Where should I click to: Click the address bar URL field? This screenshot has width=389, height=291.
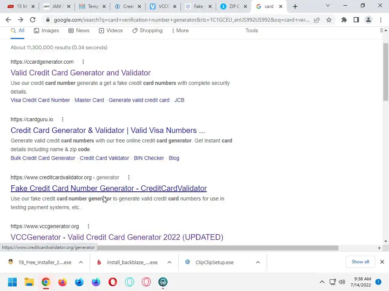point(181,20)
